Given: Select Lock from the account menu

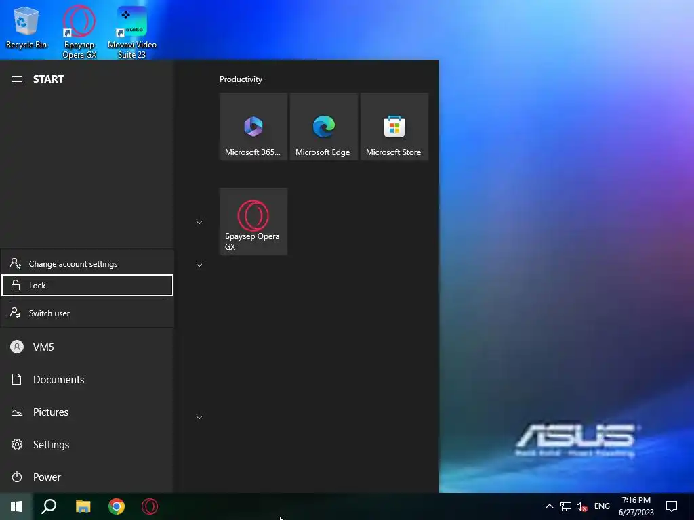Looking at the screenshot, I should (x=87, y=285).
